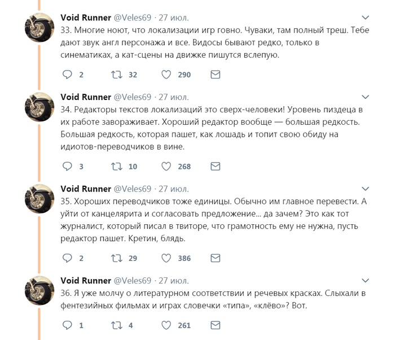Retweet tweet 33 with 32 retweets
This screenshot has width=395, height=340.
pyautogui.click(x=117, y=75)
